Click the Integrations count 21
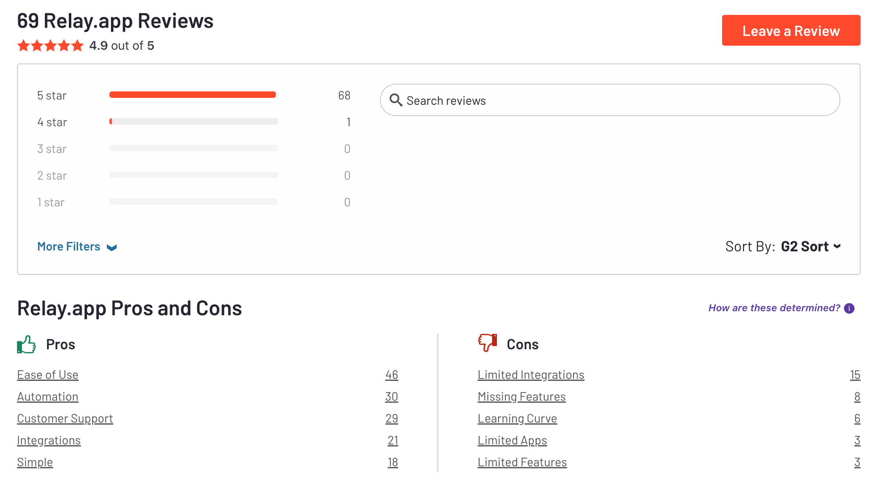The image size is (878, 484). click(x=393, y=441)
